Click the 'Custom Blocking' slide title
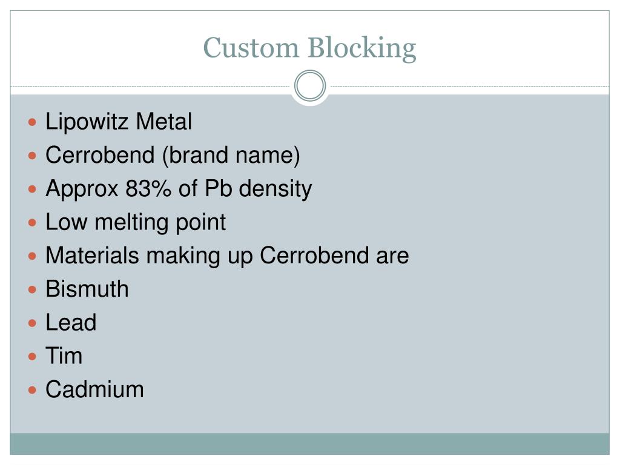This screenshot has width=620, height=465. coord(309,47)
